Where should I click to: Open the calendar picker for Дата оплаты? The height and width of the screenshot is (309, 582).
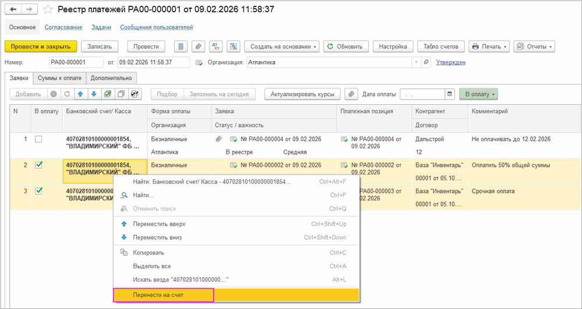(x=449, y=94)
